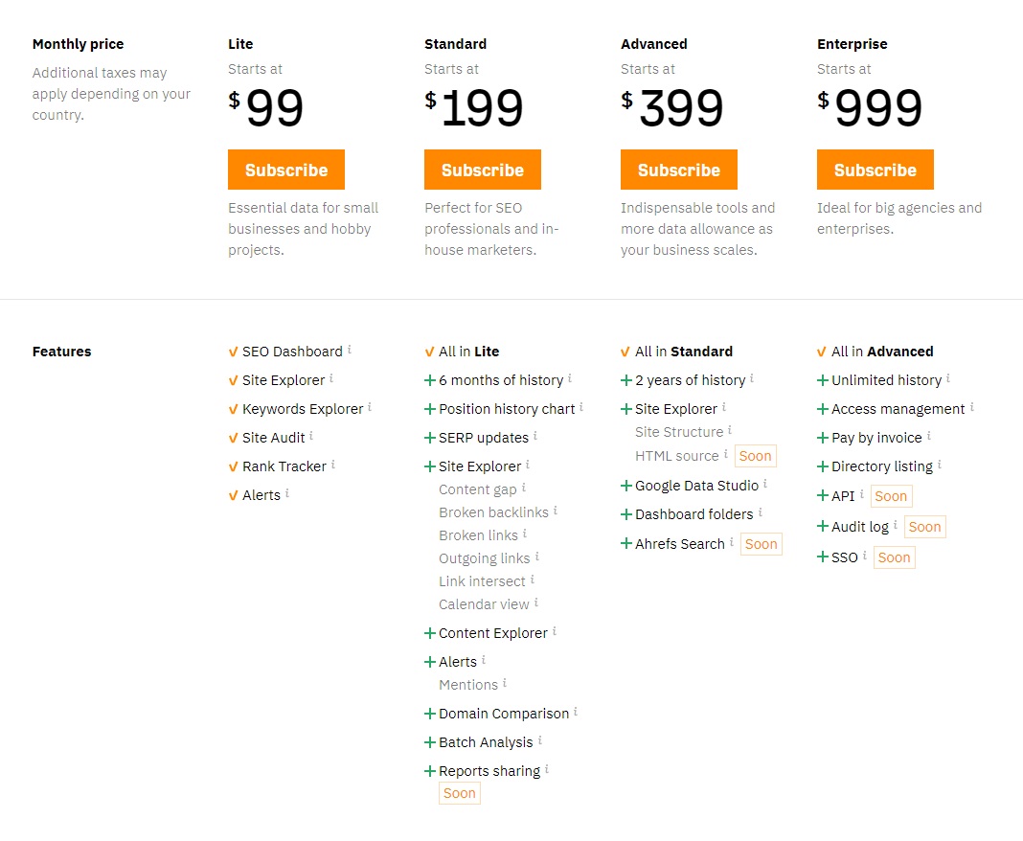Select the Standard plan heading
Viewport: 1023px width, 841px height.
(455, 43)
